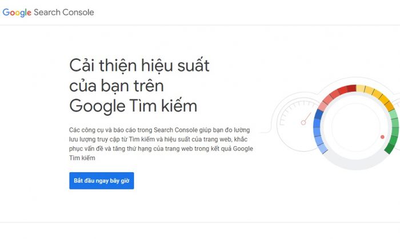
Task: Open the Search Console header title link
Action: 64,12
